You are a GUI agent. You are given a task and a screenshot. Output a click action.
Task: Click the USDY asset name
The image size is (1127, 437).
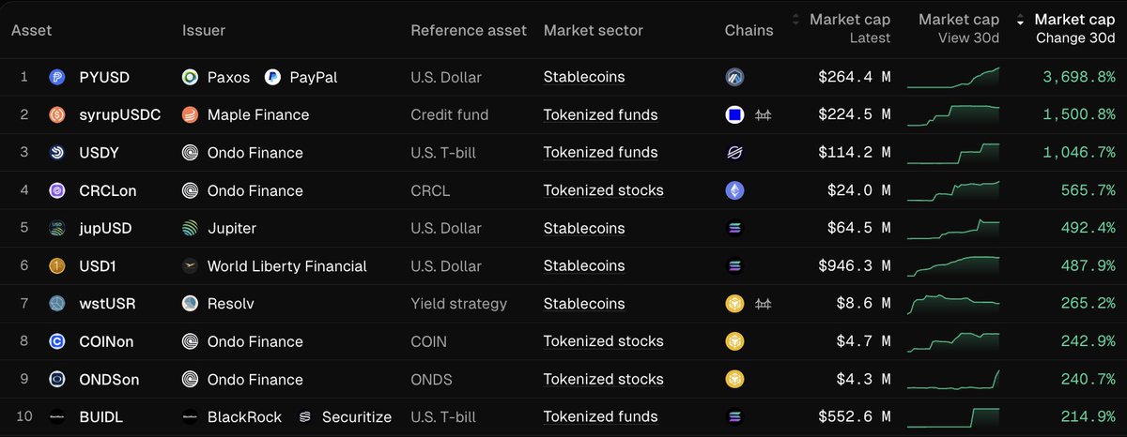pos(99,153)
